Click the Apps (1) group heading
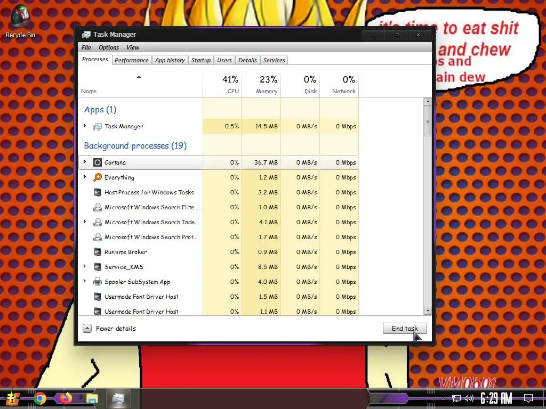The height and width of the screenshot is (409, 546). [100, 110]
